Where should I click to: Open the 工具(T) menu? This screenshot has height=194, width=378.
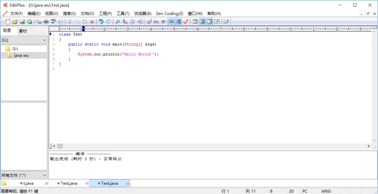[123, 14]
